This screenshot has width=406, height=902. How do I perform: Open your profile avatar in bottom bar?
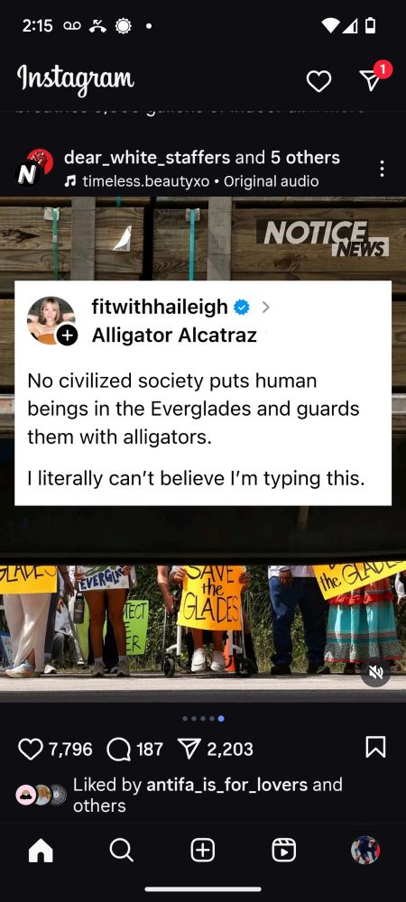(x=365, y=851)
